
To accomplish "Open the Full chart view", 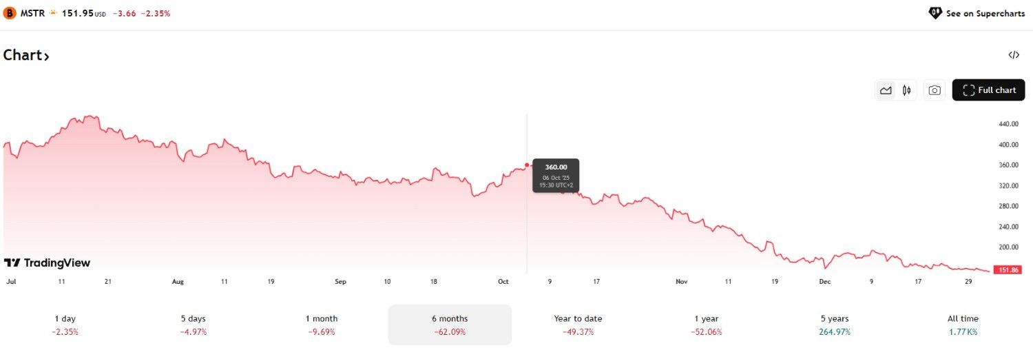I will (988, 90).
